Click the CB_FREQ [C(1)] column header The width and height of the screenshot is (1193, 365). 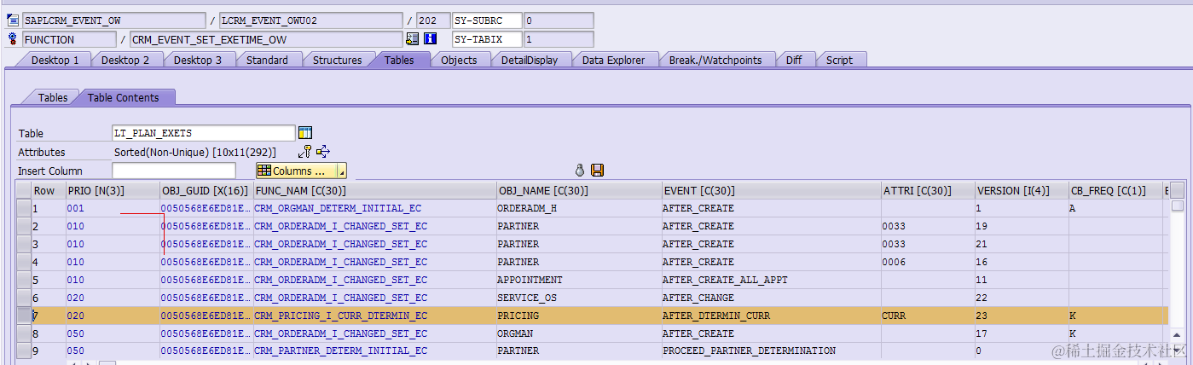point(1115,191)
